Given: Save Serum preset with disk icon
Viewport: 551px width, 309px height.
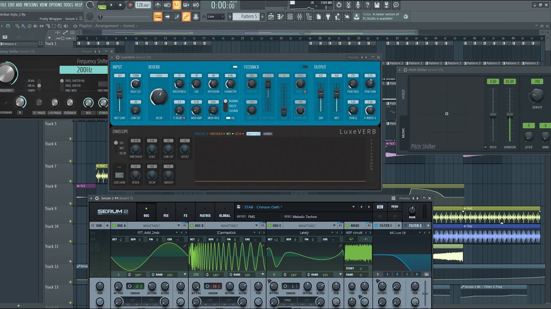Looking at the screenshot, I should 238,207.
